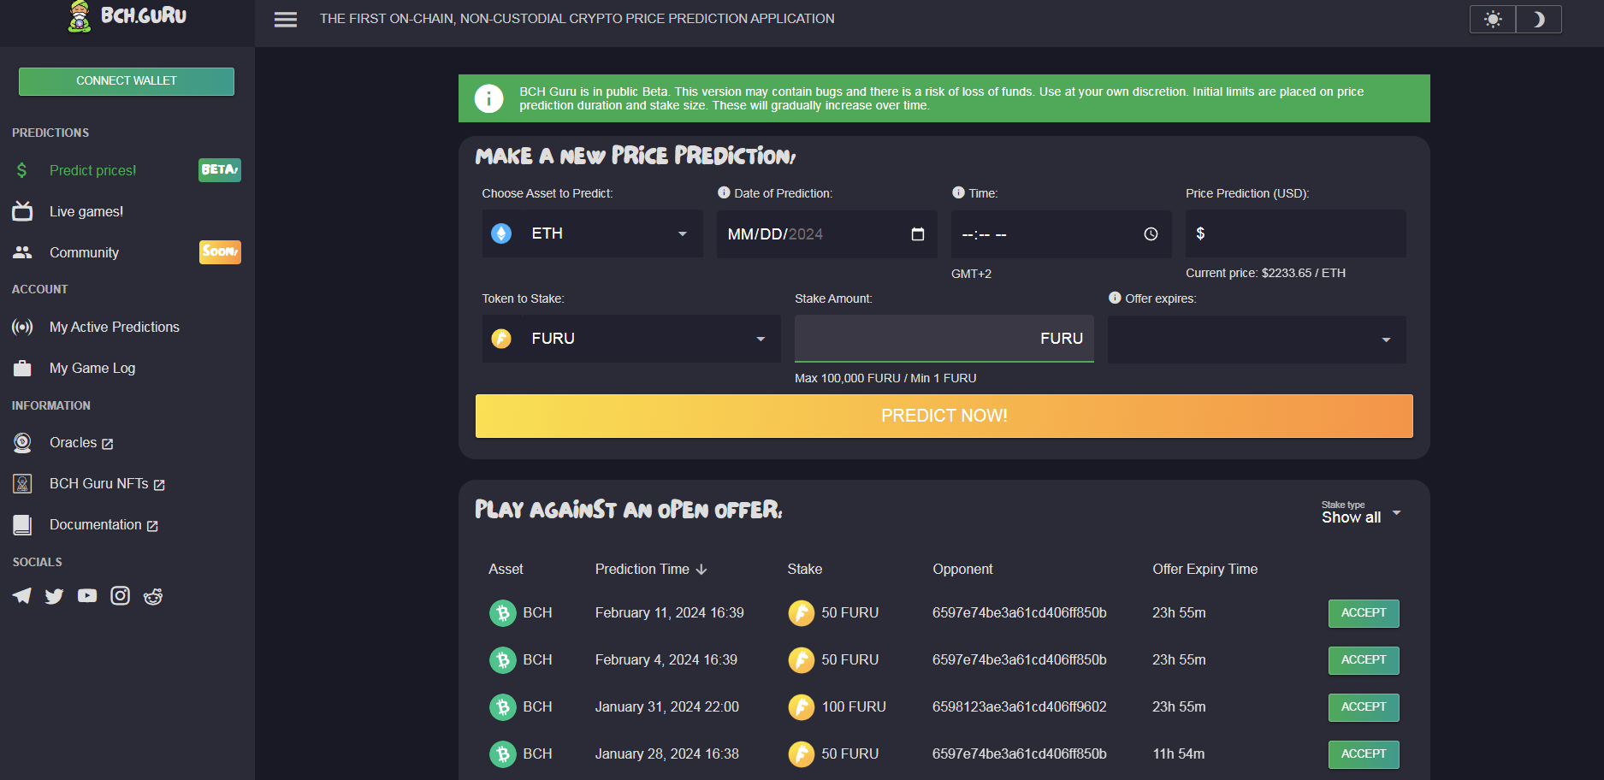
Task: Open the date picker calendar icon
Action: click(918, 234)
